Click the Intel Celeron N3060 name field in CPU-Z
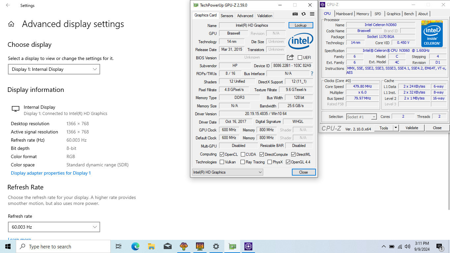Image resolution: width=450 pixels, height=253 pixels. [x=380, y=25]
